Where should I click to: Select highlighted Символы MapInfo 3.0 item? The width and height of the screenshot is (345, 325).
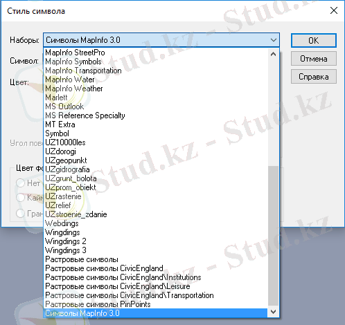pyautogui.click(x=156, y=313)
